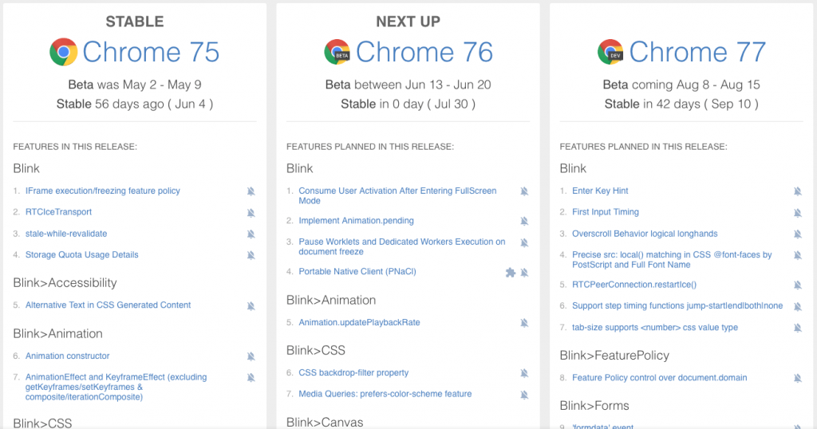Open the stale-while-revalidate feature link
This screenshot has height=429, width=817.
point(66,234)
